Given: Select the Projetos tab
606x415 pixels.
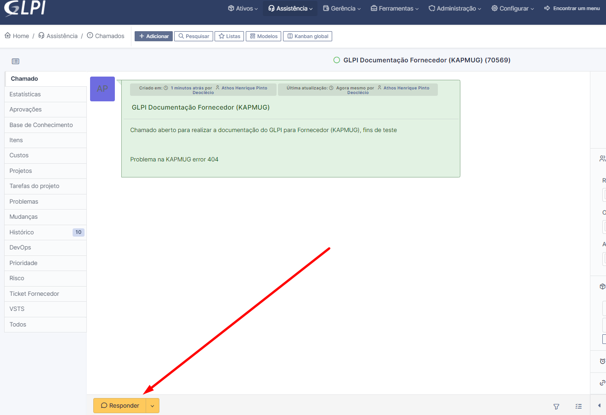Looking at the screenshot, I should pos(45,171).
